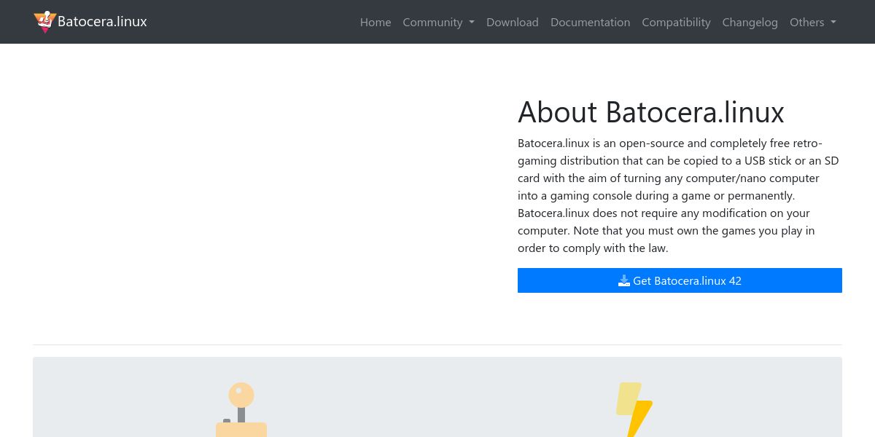Click the joystick illustration icon
Viewport: 875px width, 437px height.
click(241, 409)
